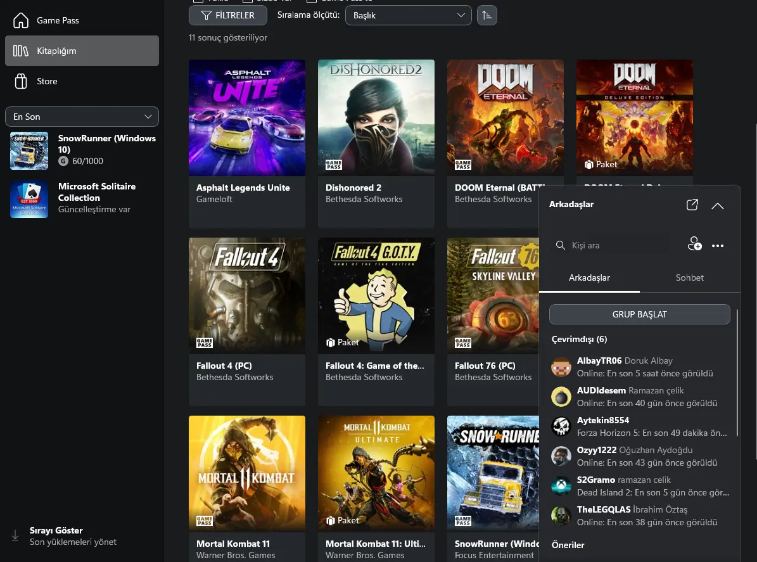Open the SnowRunner cover in the library grid

[x=493, y=474]
